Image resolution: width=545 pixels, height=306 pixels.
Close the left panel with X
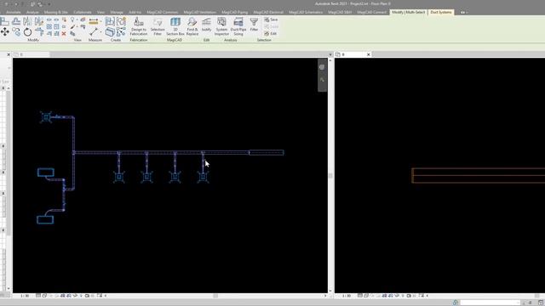(x=9, y=54)
